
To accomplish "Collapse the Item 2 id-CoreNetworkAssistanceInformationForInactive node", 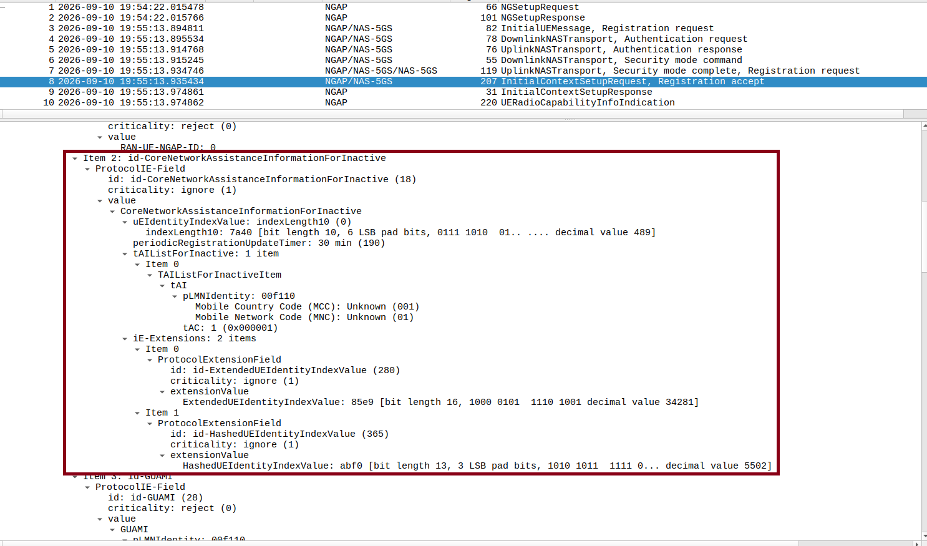I will coord(75,158).
